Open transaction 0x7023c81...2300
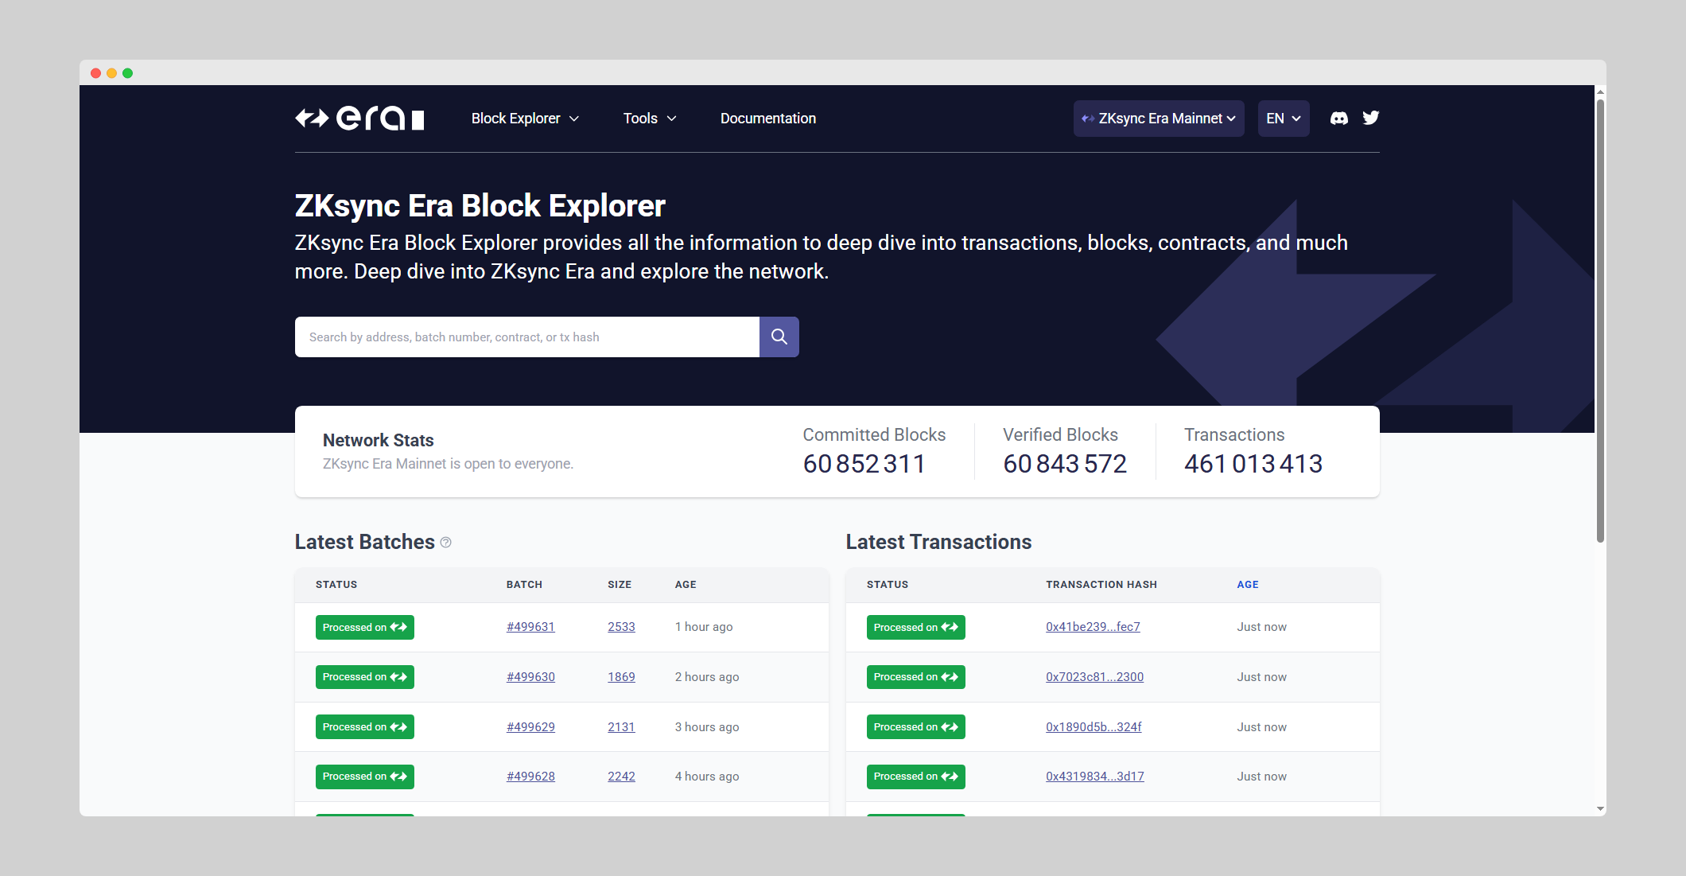1686x876 pixels. pos(1094,677)
